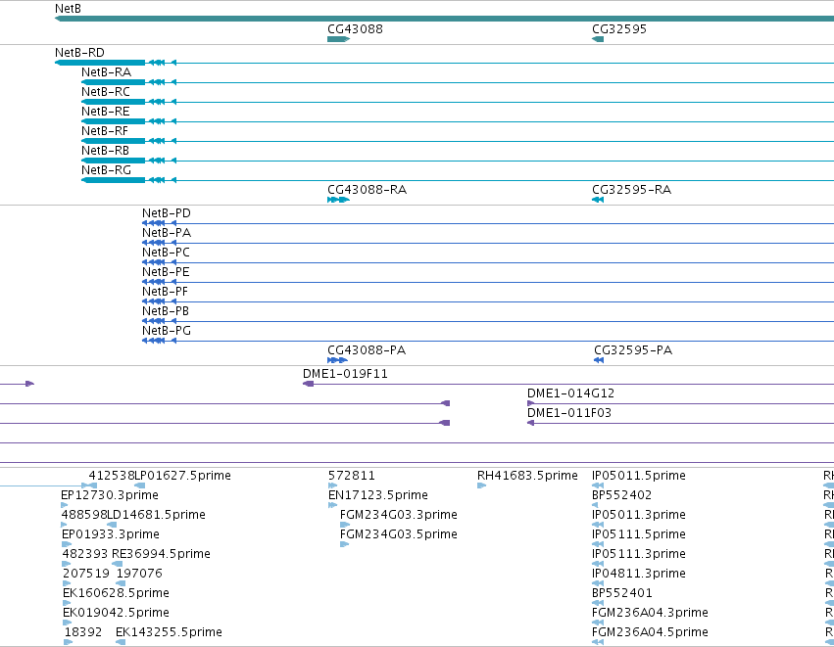Click the NetB-PF protein exon arrows
Image resolution: width=834 pixels, height=647 pixels.
click(x=159, y=301)
